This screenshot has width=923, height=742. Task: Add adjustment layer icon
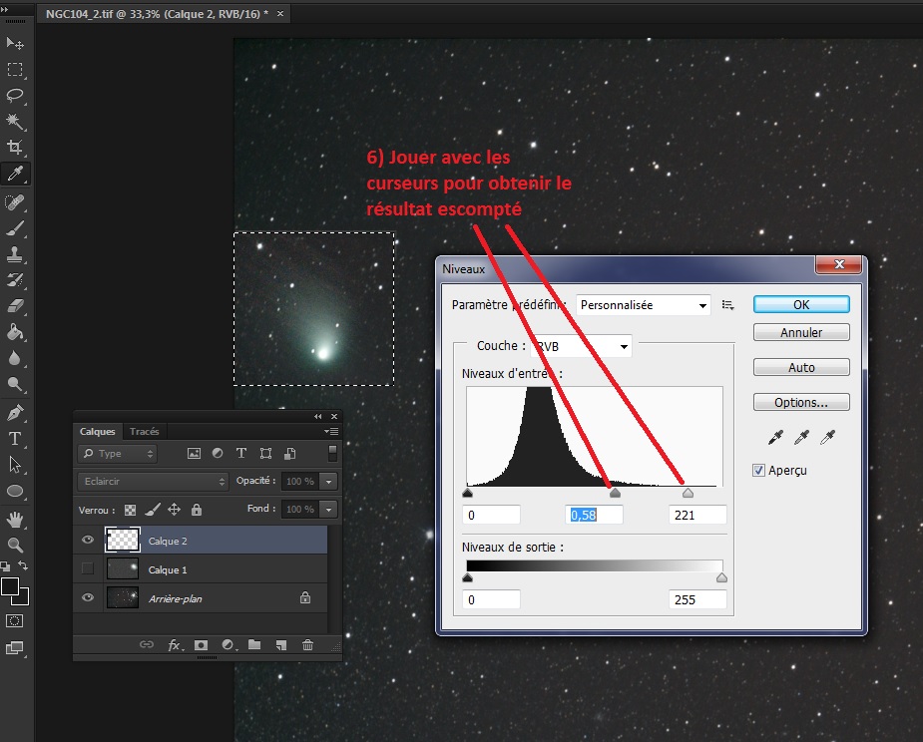(x=229, y=645)
